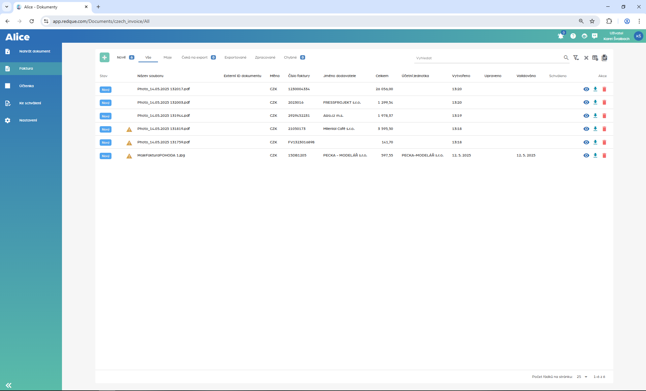Sort by Stav column header
This screenshot has width=646, height=391.
103,76
